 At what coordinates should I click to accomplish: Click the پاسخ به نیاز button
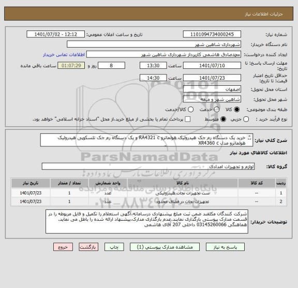tap(225, 247)
